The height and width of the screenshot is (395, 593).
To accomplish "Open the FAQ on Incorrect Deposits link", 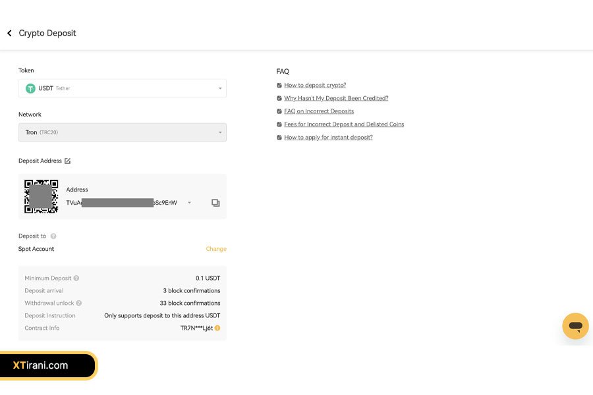I will 319,111.
